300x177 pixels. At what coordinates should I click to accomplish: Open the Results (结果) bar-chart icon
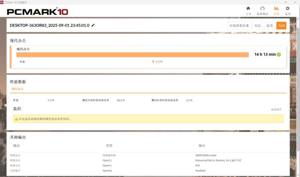pos(276,9)
